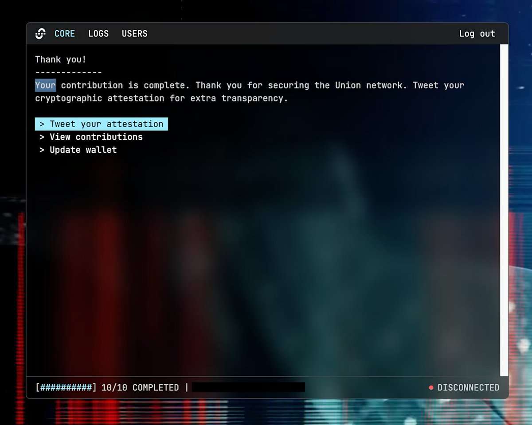Click "cryptographic attestation for extra transparency." line
The height and width of the screenshot is (425, 532).
click(x=161, y=98)
